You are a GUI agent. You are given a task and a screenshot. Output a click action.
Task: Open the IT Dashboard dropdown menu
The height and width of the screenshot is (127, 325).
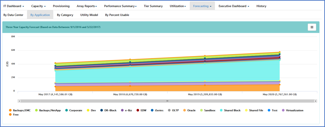point(14,6)
